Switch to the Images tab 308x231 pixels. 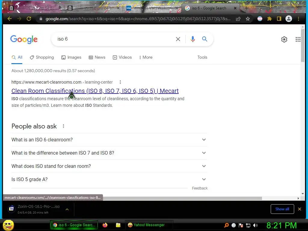(x=71, y=57)
